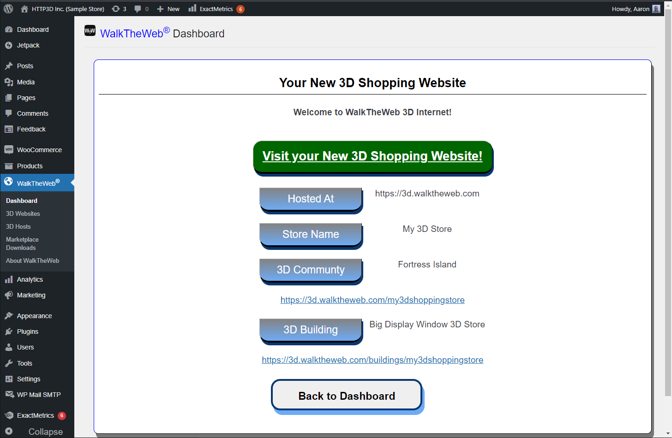Click the Store Name button
The width and height of the screenshot is (672, 438).
[x=311, y=234]
